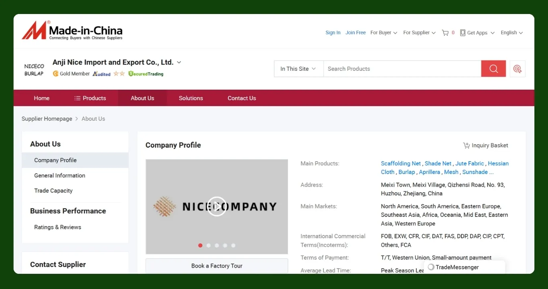The height and width of the screenshot is (289, 548).
Task: Select the About Us tab
Action: point(142,98)
